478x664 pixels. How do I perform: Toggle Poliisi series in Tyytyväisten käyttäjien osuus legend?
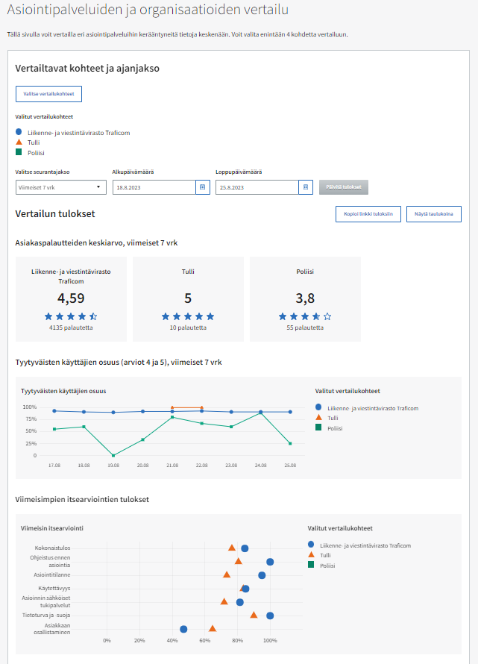tap(328, 428)
